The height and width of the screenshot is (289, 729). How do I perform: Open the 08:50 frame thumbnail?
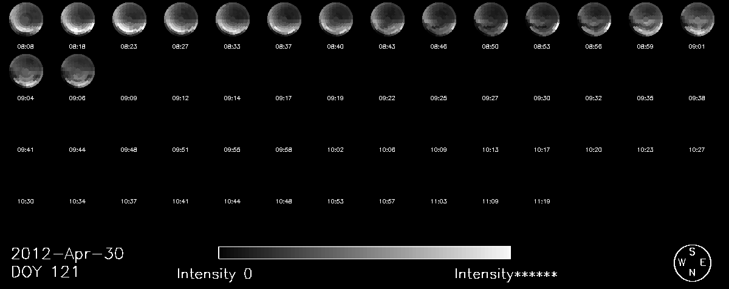pos(491,19)
